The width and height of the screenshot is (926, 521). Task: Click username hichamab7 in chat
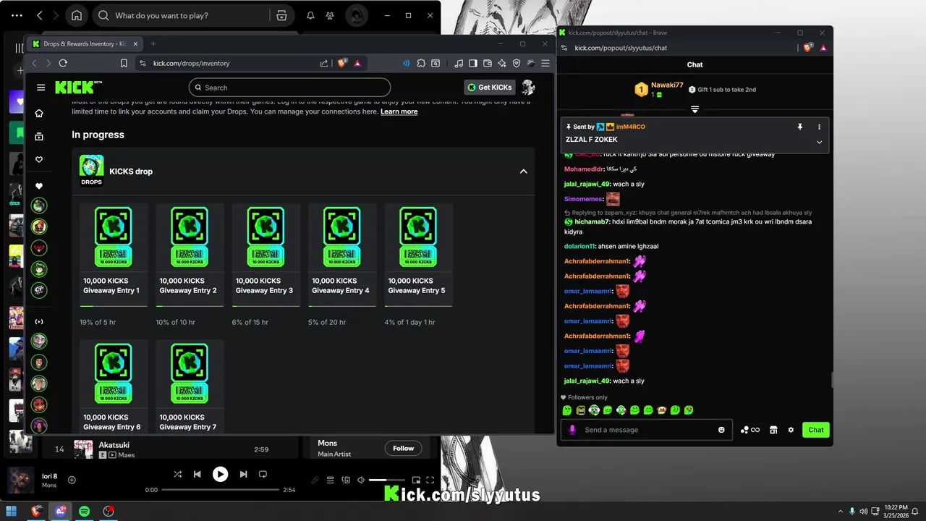click(592, 221)
